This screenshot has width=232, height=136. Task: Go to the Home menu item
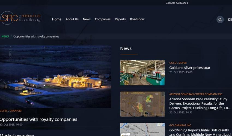point(57,19)
